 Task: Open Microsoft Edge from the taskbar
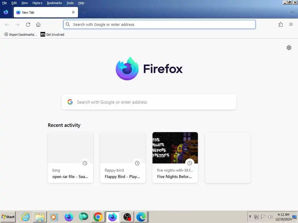[x=141, y=217]
